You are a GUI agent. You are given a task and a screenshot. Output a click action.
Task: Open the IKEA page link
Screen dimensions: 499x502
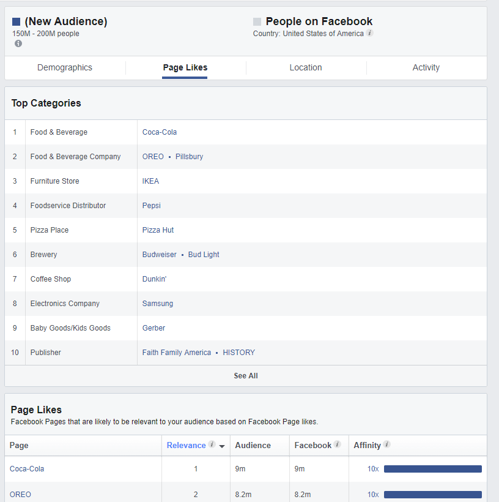(x=150, y=181)
